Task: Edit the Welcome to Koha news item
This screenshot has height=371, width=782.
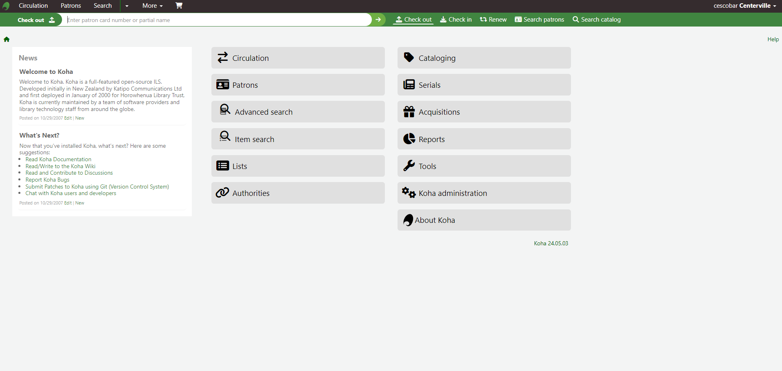Action: [x=68, y=118]
